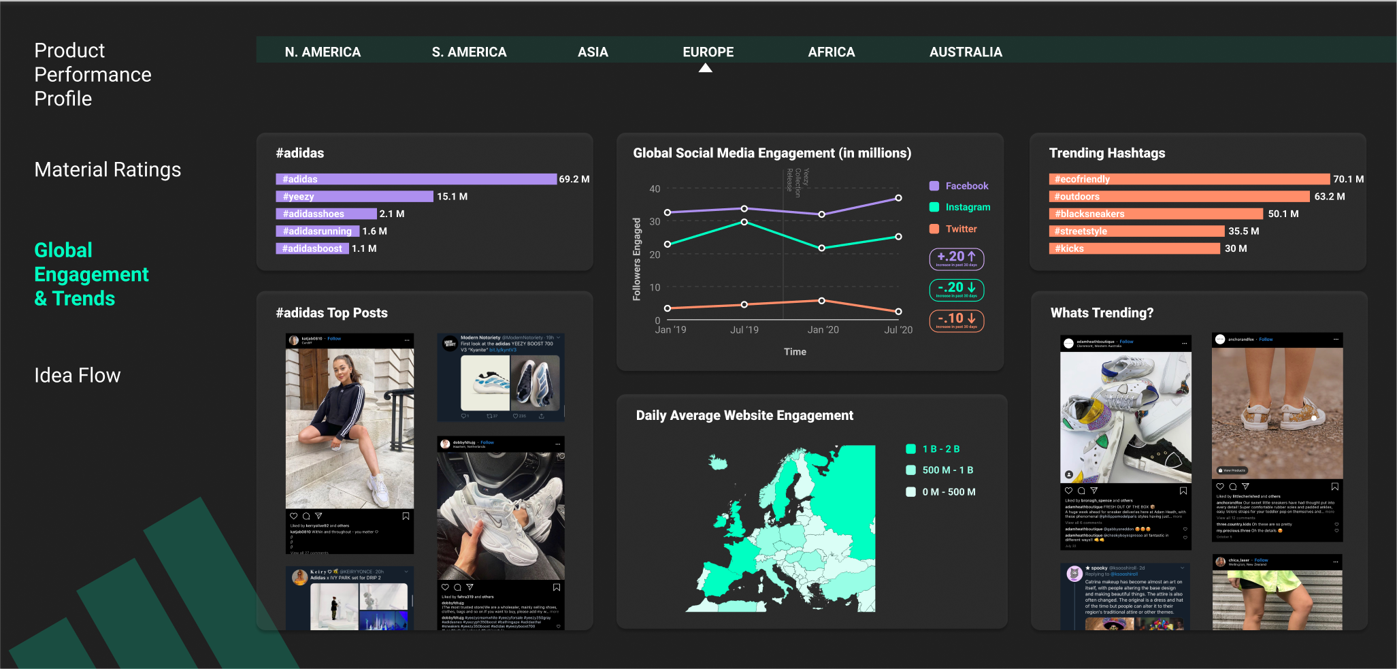Follow anchorandfox
This screenshot has height=669, width=1397.
tap(1266, 339)
